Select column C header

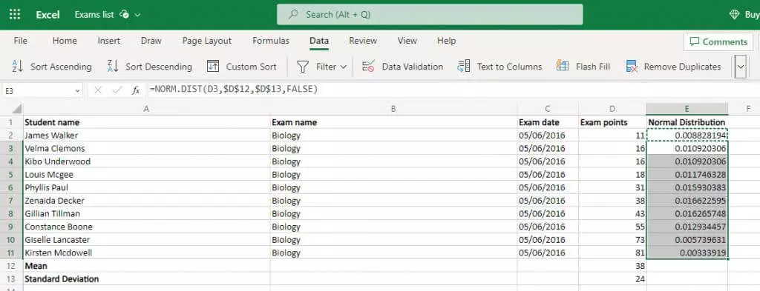tap(548, 109)
